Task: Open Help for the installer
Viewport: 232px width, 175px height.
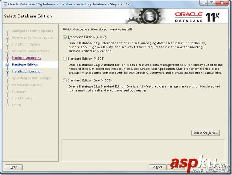Action: [x=14, y=167]
